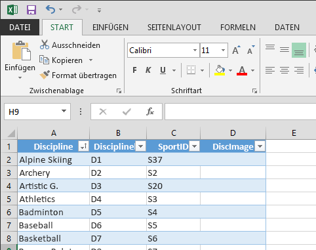The height and width of the screenshot is (250, 316).
Task: Align text to middle of cell
Action: 285,50
